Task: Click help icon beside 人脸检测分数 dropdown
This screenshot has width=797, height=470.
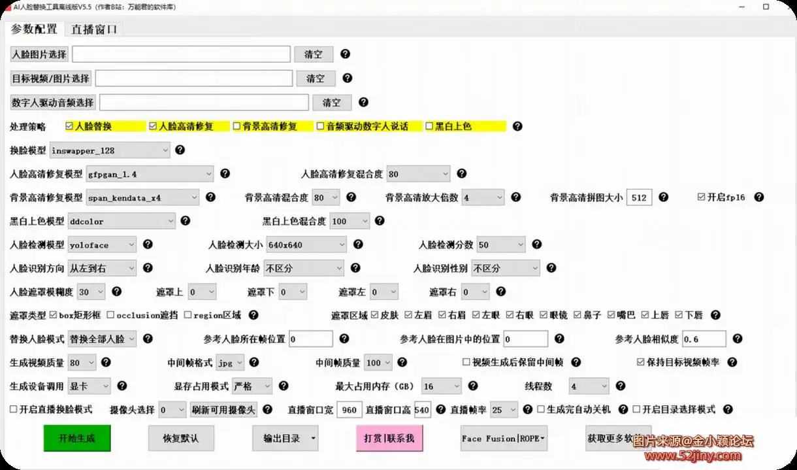Action: 536,244
